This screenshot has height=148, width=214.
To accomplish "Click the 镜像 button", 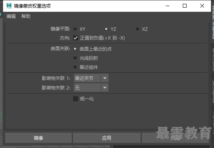I will click(38, 138).
